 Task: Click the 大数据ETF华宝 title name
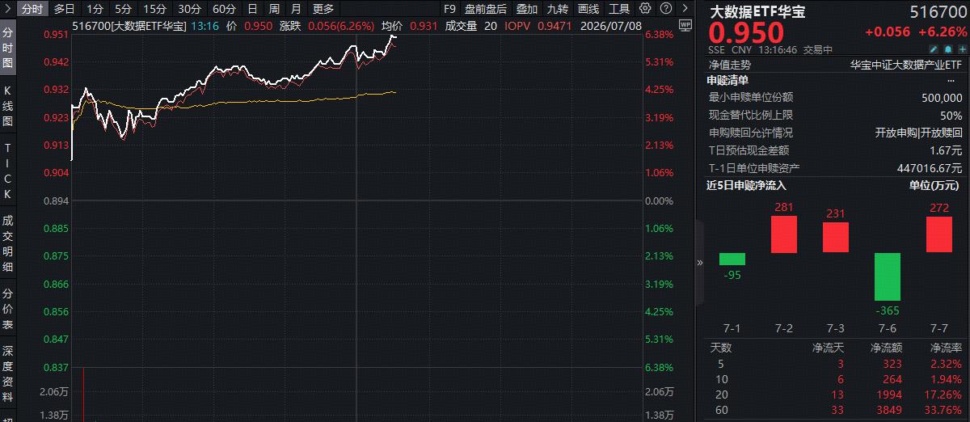[757, 12]
